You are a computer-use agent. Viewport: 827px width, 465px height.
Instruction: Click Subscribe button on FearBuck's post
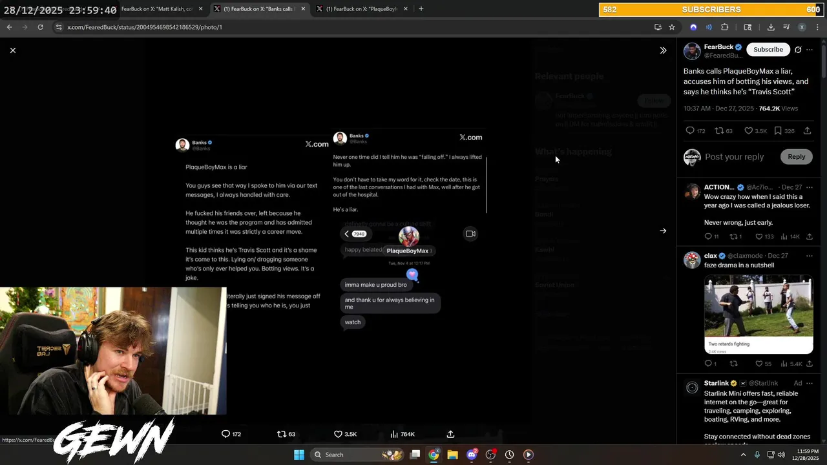coord(768,49)
